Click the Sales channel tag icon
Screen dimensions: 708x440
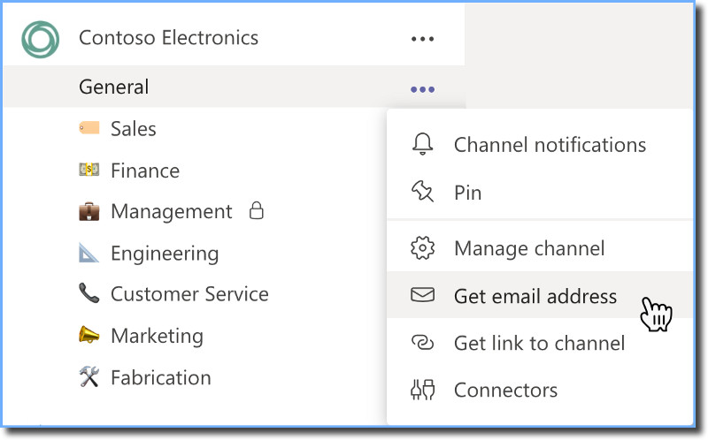point(89,128)
